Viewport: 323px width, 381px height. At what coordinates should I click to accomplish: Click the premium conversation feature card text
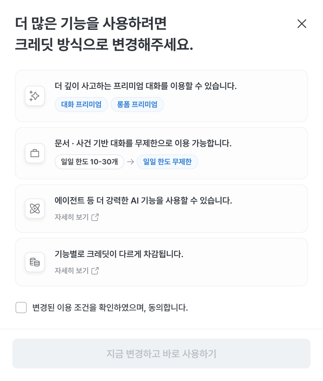[146, 86]
